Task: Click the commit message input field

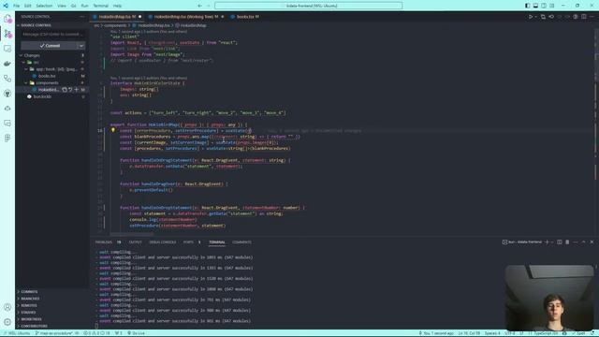Action: coord(52,35)
